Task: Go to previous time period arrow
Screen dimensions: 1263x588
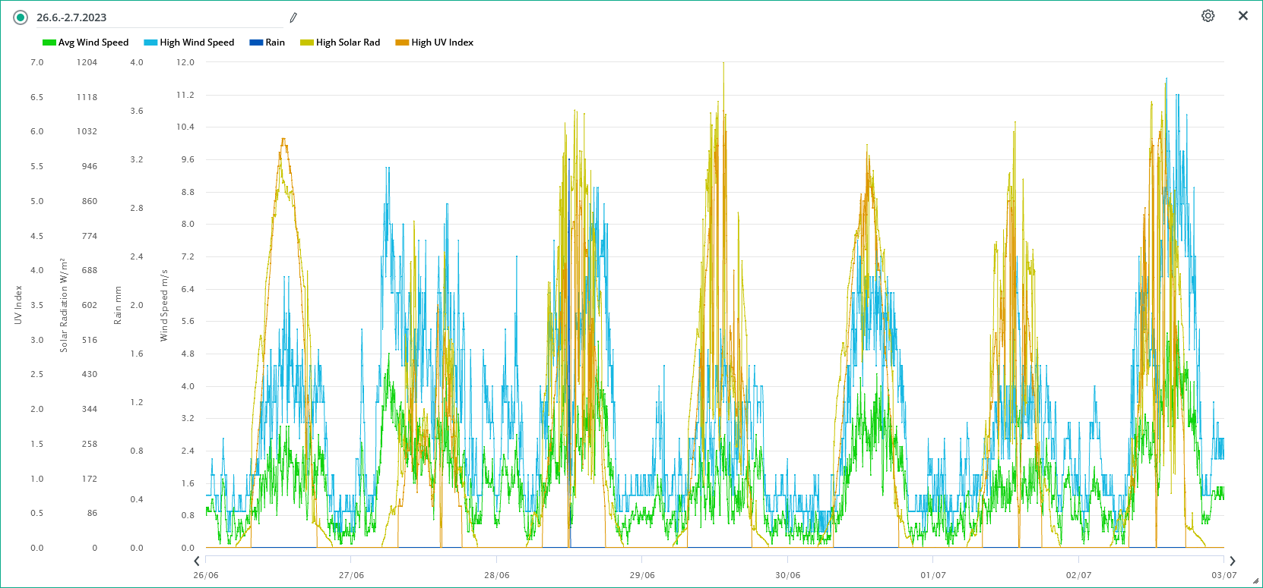Action: (x=197, y=561)
